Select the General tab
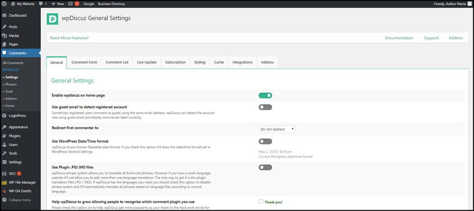 pos(56,62)
